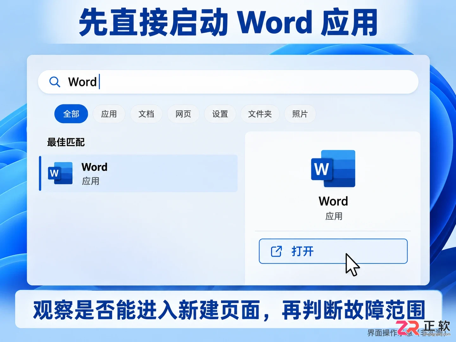Click the large Word icon in preview pane
This screenshot has height=342, width=456.
coord(333,168)
